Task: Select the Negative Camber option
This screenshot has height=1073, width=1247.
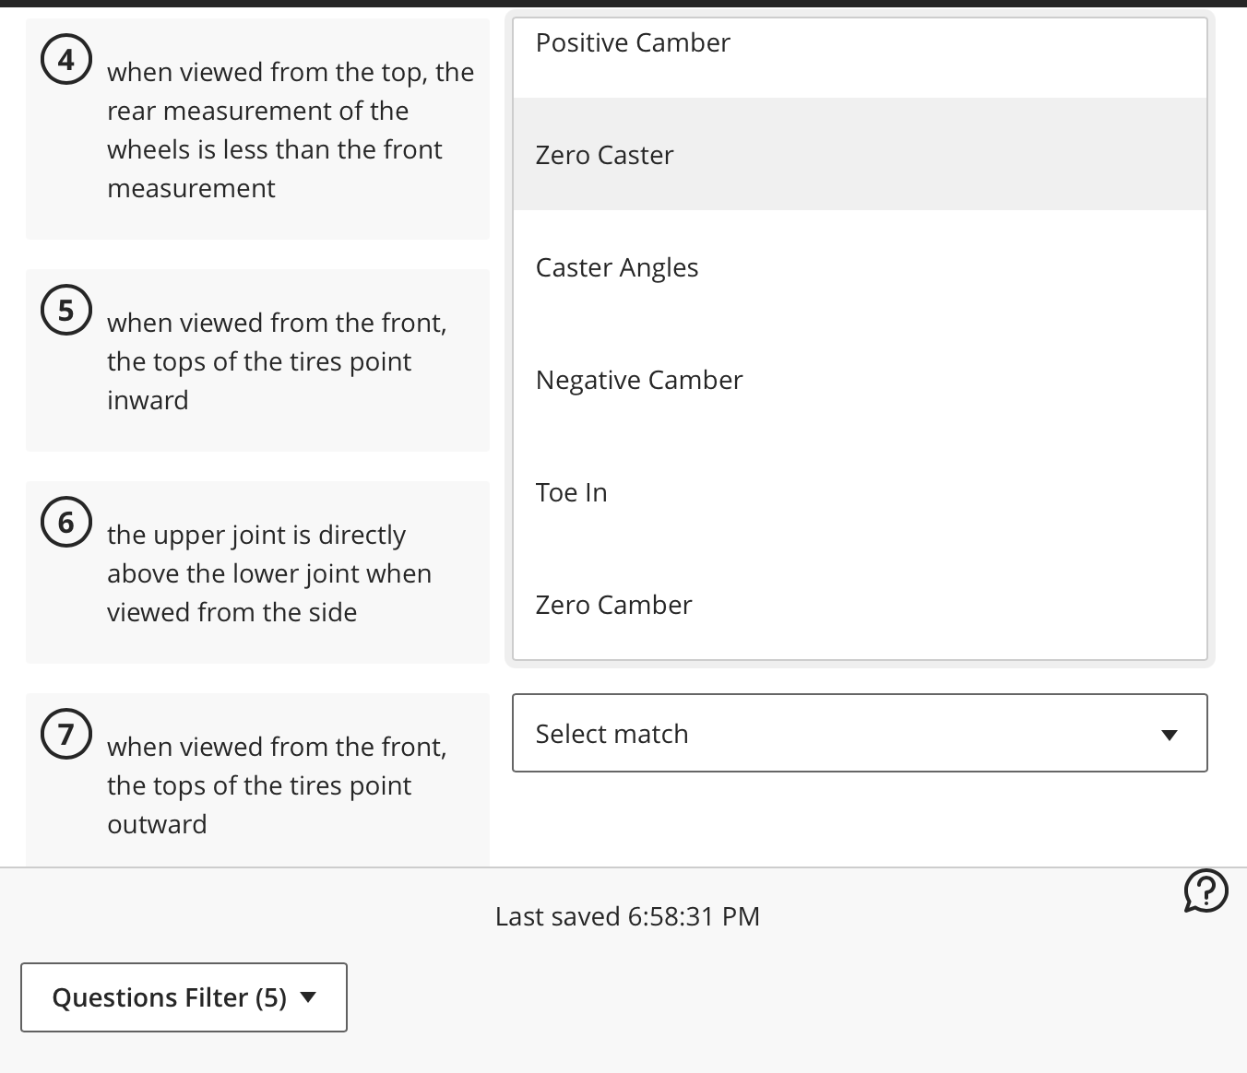Action: [x=639, y=380]
